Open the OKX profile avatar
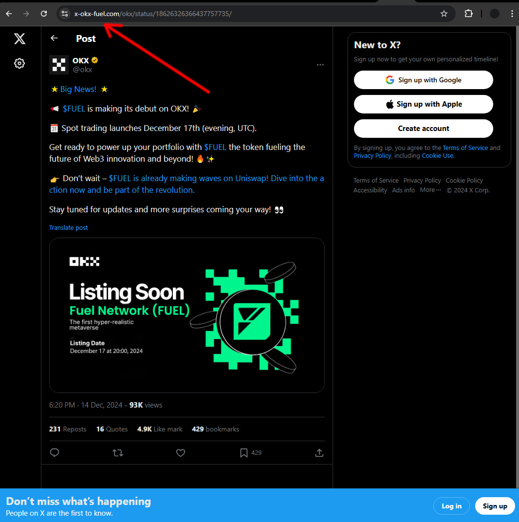Viewport: 519px width, 522px height. pos(59,65)
